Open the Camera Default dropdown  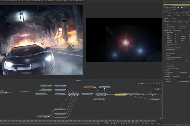182,18
